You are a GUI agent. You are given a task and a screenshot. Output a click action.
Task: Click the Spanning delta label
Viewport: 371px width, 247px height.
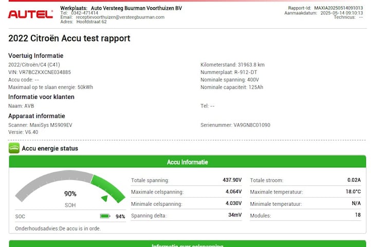click(x=149, y=216)
